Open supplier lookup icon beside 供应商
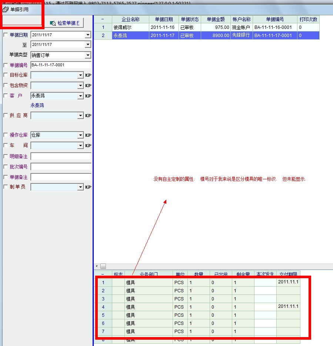Image resolution: width=333 pixels, height=346 pixels. (x=88, y=116)
